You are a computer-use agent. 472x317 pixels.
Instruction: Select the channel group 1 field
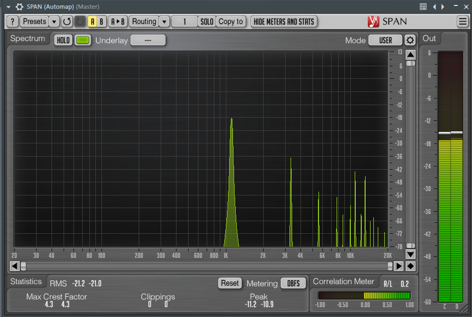point(185,22)
